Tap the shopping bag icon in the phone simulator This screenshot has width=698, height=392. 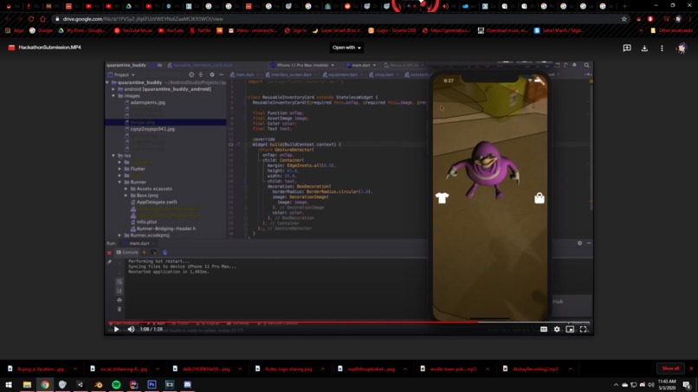coord(539,198)
